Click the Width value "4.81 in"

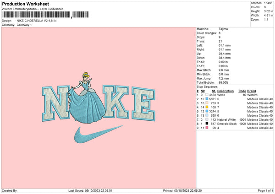pos(268,16)
